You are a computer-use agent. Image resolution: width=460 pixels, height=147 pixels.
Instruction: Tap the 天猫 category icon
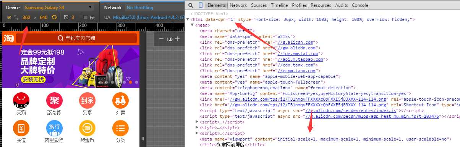[21, 100]
